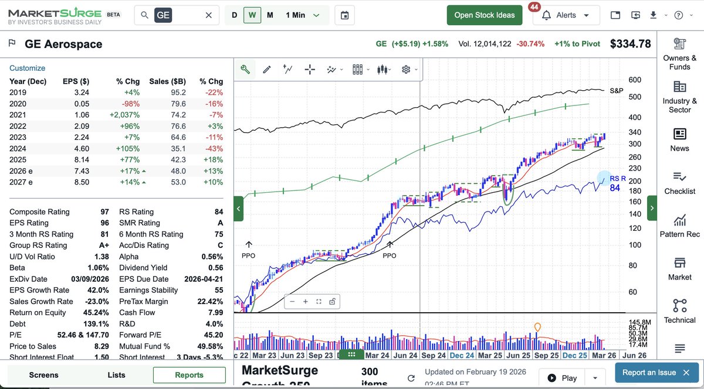Click the search magnifier icon
Viewport: 704px width, 389px height.
pos(144,15)
